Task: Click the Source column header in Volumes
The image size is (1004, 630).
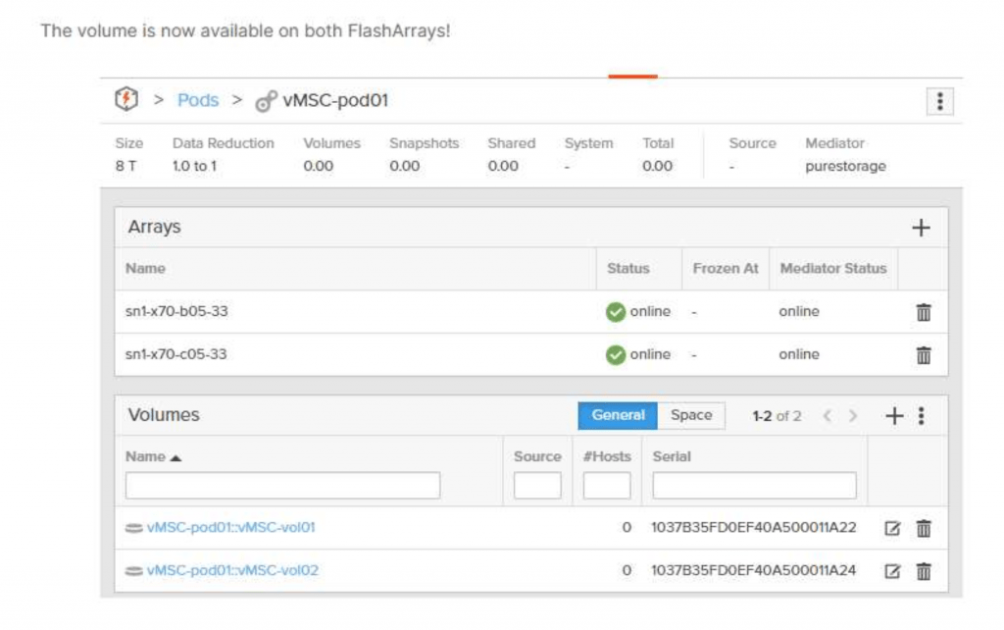Action: click(x=537, y=456)
